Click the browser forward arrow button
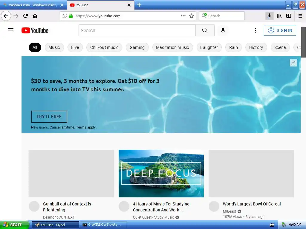The width and height of the screenshot is (306, 229). 16,16
